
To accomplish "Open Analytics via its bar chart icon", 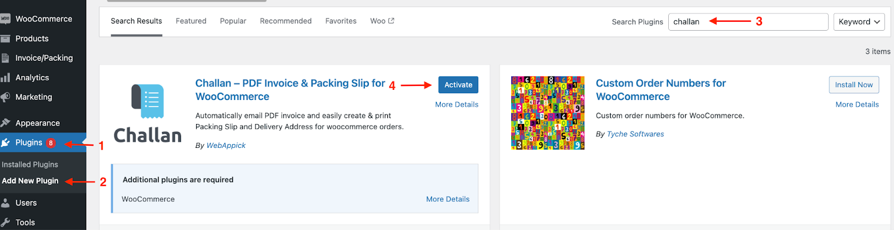I will click(5, 78).
